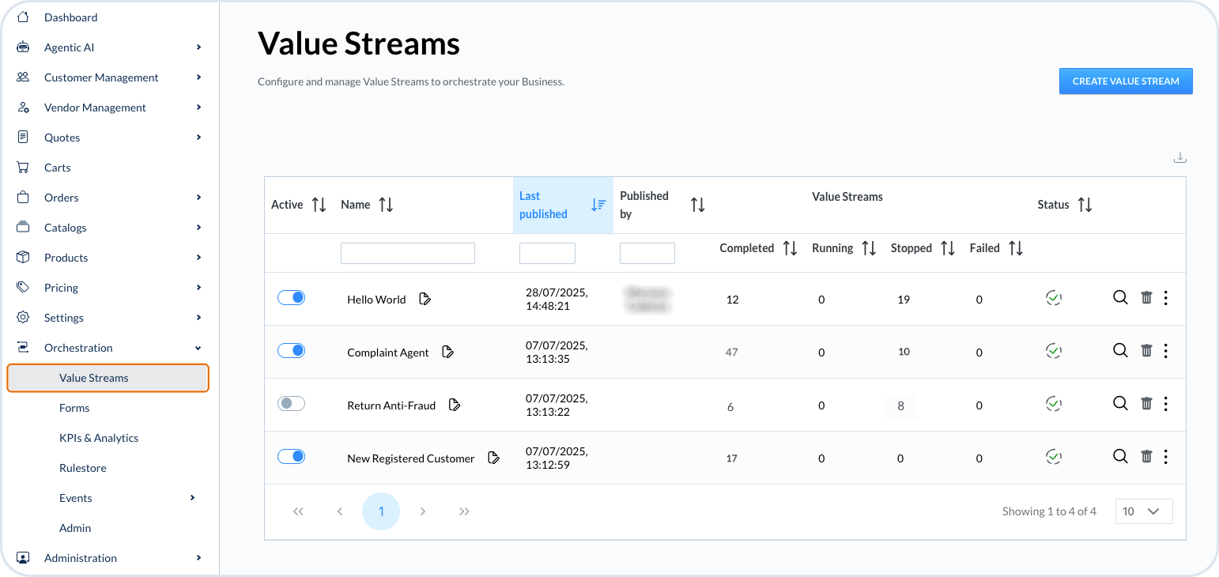Image resolution: width=1219 pixels, height=577 pixels.
Task: Open the rows-per-page dropdown showing 10
Action: point(1143,511)
